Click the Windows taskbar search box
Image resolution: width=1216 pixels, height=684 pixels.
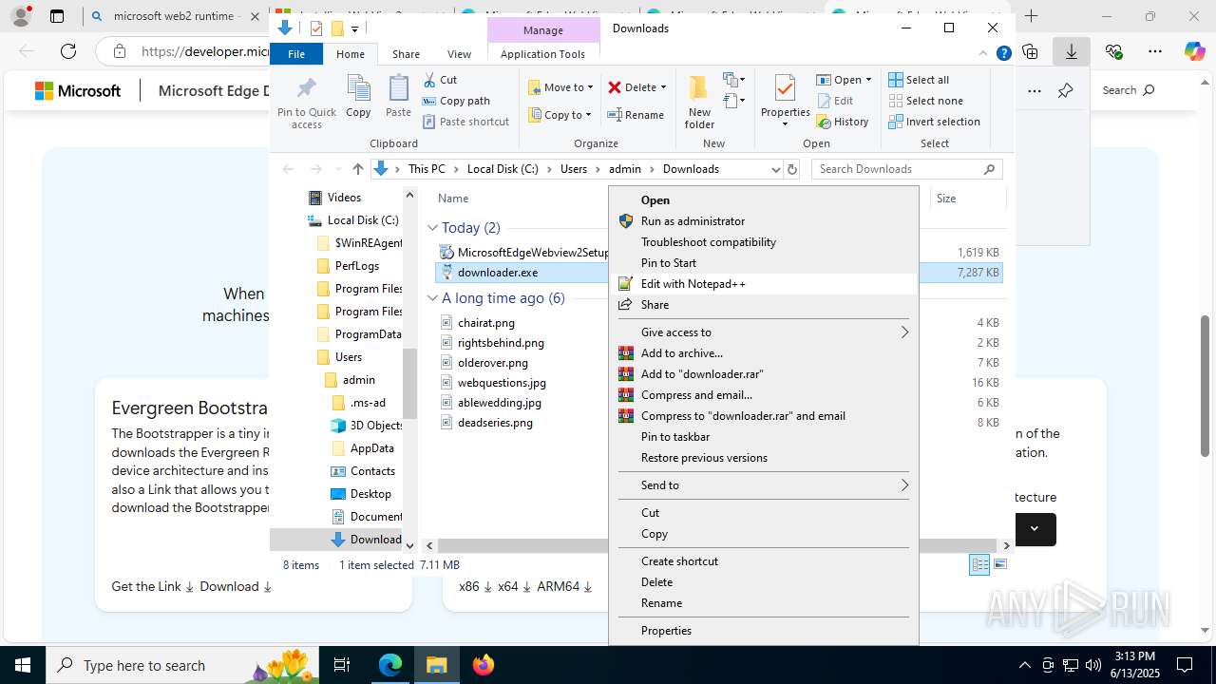point(180,665)
